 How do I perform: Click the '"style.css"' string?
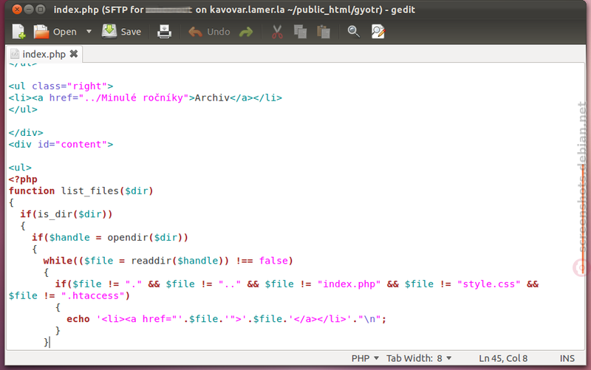(x=489, y=284)
